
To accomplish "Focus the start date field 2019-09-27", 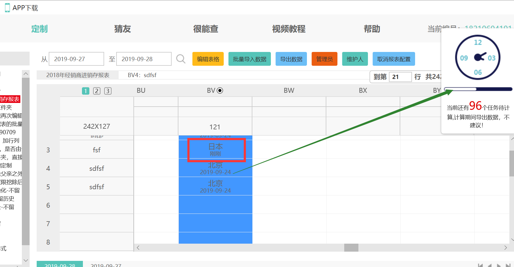I will 76,59.
